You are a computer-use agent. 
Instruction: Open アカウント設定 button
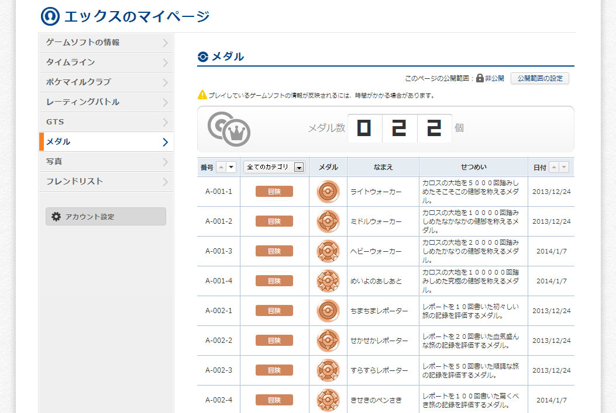pos(106,217)
